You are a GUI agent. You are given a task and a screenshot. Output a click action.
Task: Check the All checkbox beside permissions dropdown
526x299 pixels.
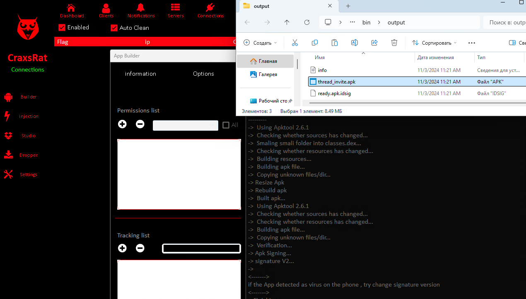226,125
